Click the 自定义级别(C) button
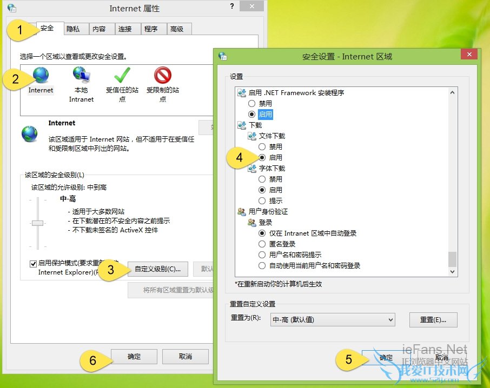This screenshot has height=388, width=490. [157, 269]
